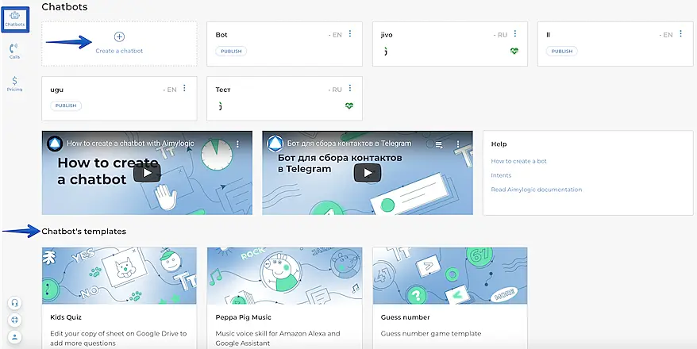This screenshot has width=697, height=349.
Task: Open Read Aimylogic documentation link
Action: click(536, 190)
